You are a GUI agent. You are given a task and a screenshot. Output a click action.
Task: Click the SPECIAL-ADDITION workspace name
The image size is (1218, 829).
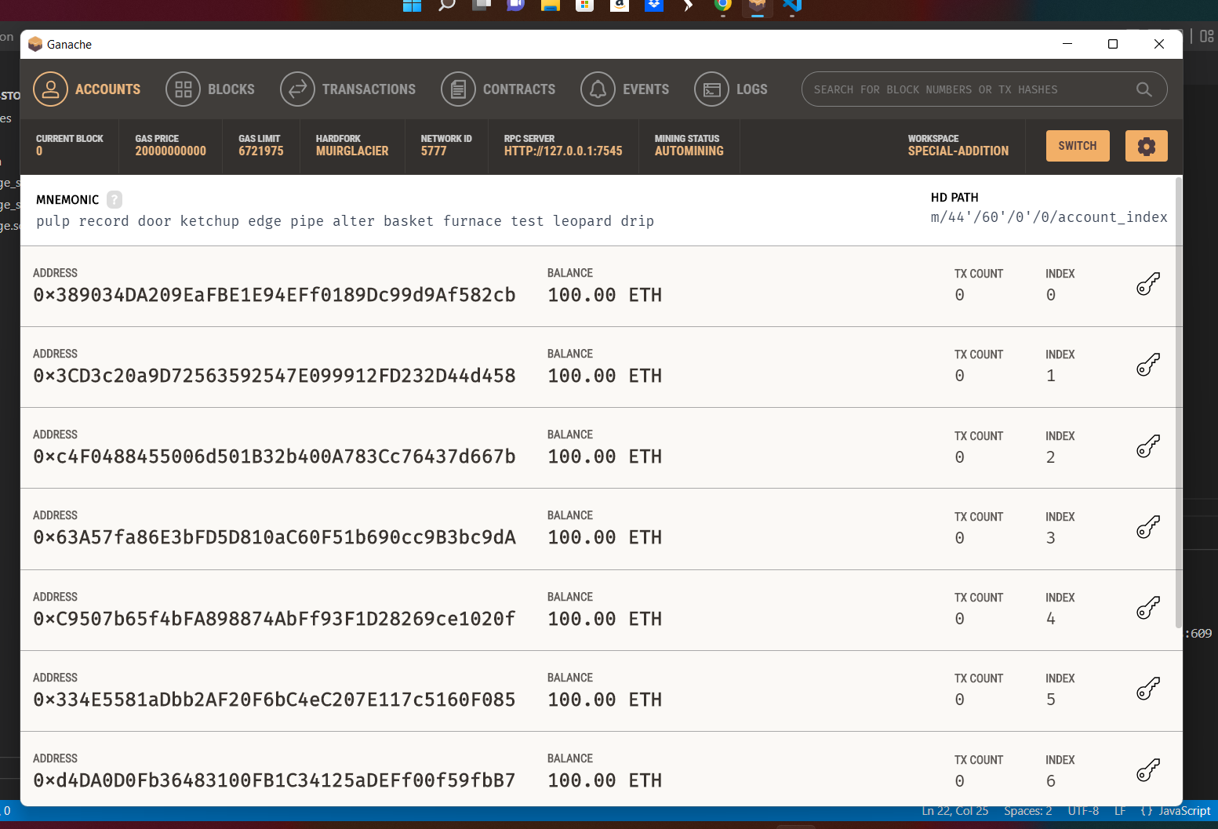(x=958, y=151)
